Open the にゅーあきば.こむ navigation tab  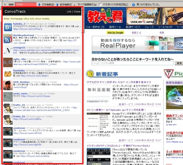[95, 27]
